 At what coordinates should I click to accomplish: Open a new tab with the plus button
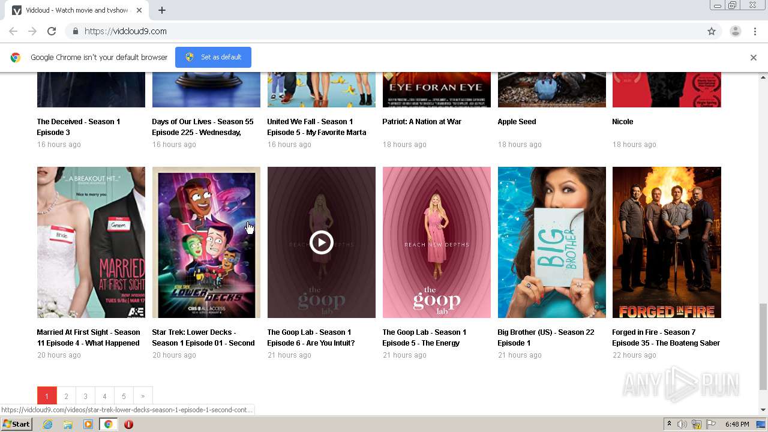[x=162, y=10]
